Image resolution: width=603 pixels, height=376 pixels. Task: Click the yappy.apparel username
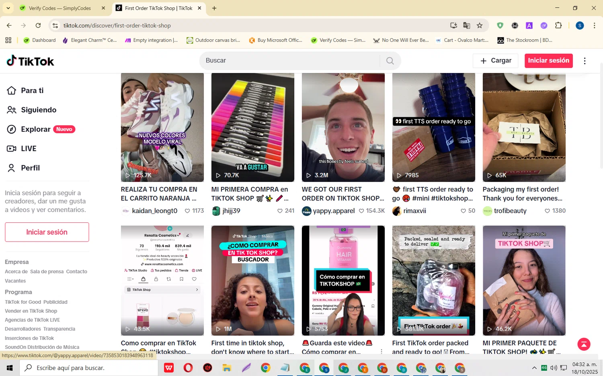tap(334, 211)
